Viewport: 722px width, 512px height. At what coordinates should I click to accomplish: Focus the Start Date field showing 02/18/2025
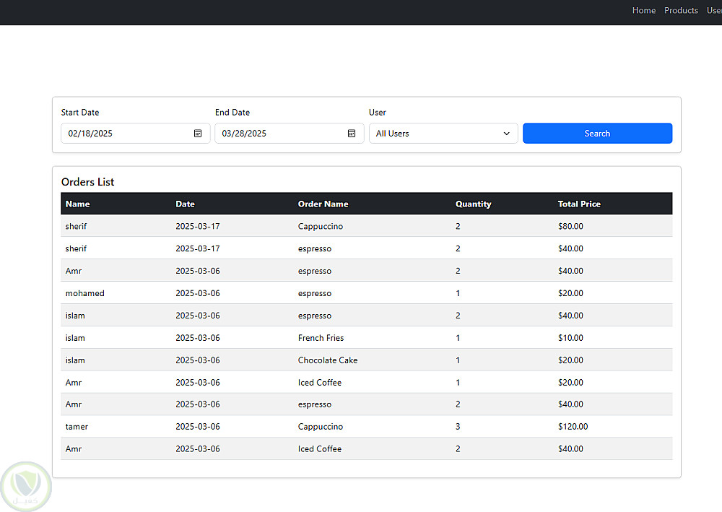(136, 134)
